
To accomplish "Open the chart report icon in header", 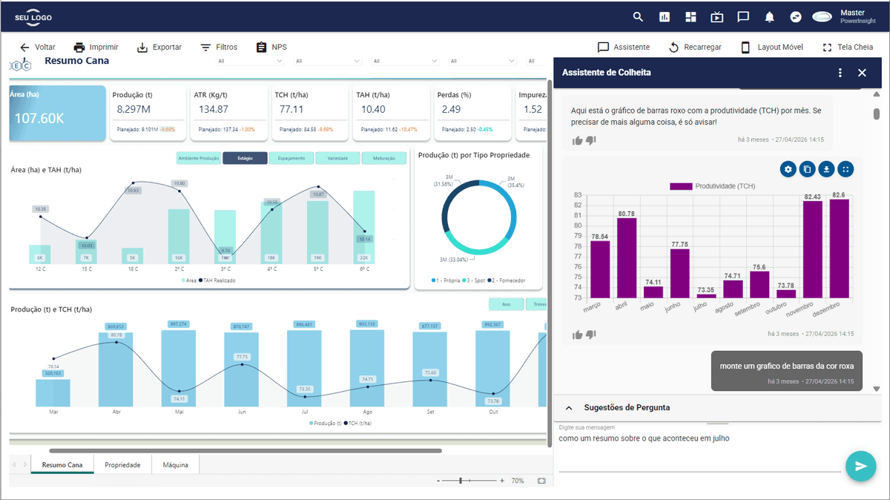I will tap(665, 17).
